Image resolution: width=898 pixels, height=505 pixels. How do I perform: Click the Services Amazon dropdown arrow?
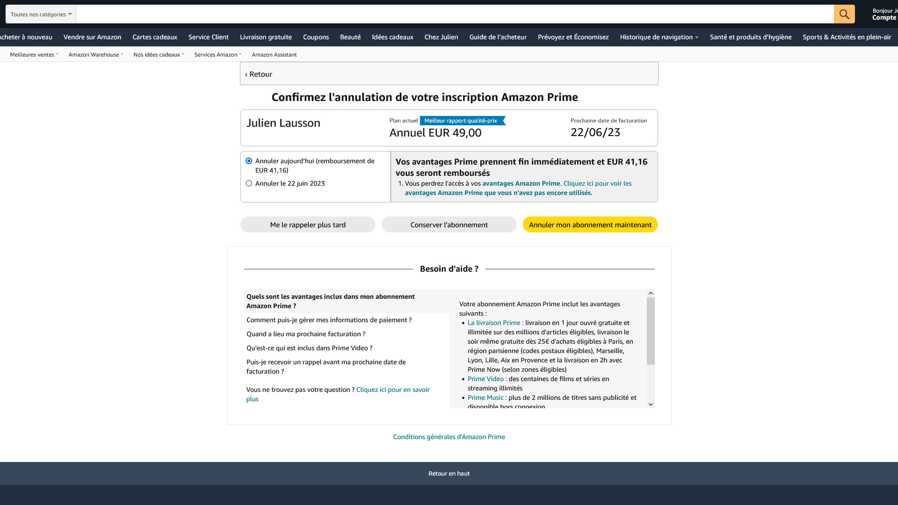pyautogui.click(x=240, y=54)
